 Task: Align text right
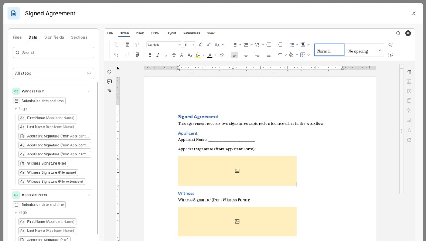point(257,55)
